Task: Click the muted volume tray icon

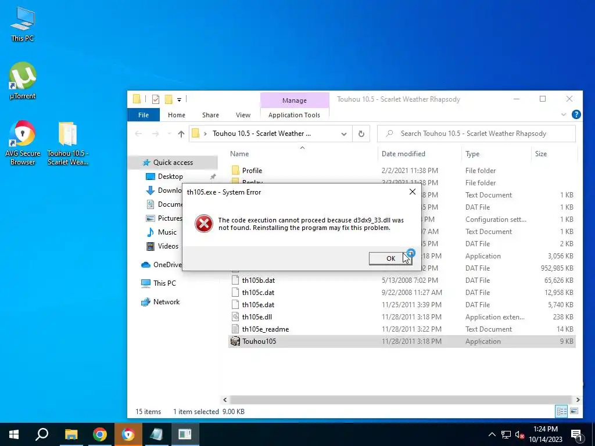Action: [520, 434]
